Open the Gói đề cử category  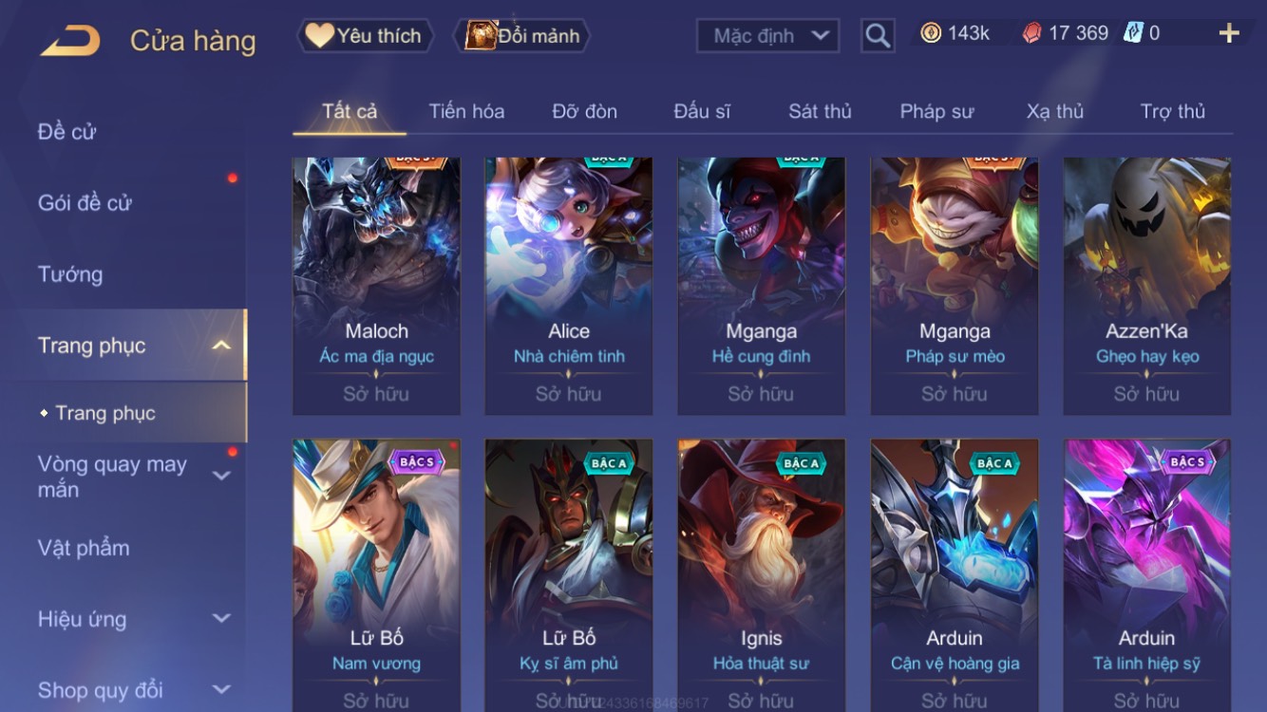(85, 202)
